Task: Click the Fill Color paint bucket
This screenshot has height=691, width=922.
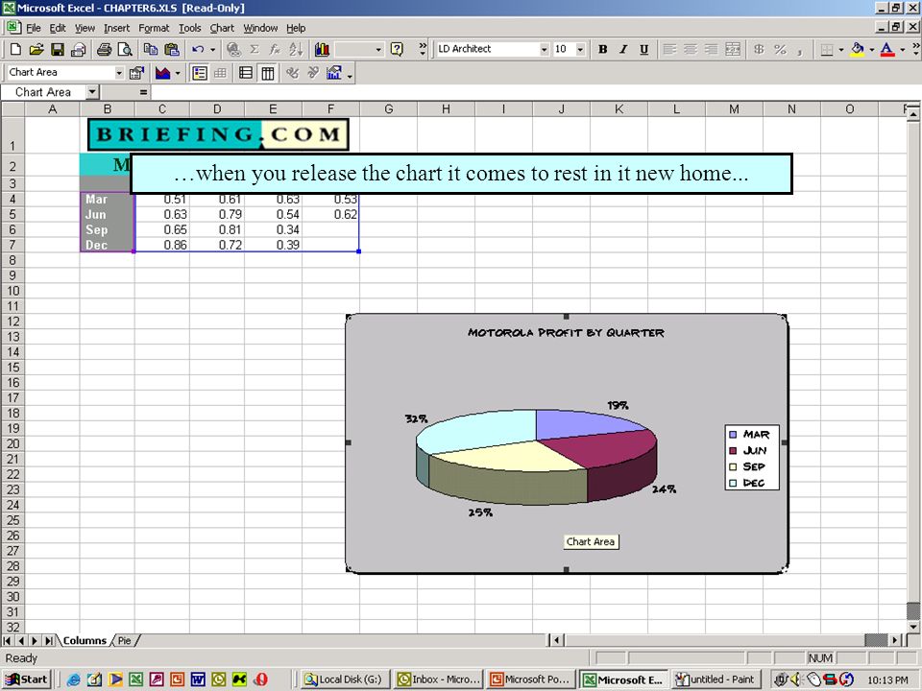Action: [x=857, y=49]
